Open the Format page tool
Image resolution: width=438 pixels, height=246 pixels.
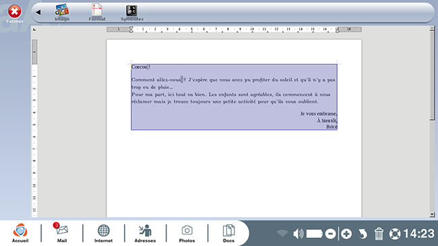[97, 13]
